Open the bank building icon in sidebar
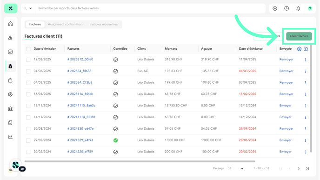Image resolution: width=320 pixels, height=180 pixels. 10,108
